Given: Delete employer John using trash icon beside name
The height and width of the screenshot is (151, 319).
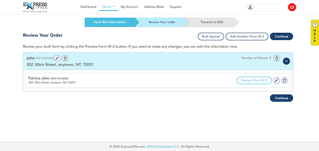Looking at the screenshot, I should (65, 58).
